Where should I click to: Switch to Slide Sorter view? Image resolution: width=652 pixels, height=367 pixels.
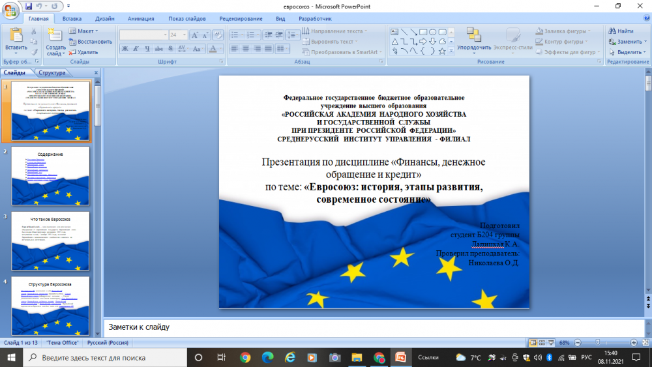tap(542, 342)
